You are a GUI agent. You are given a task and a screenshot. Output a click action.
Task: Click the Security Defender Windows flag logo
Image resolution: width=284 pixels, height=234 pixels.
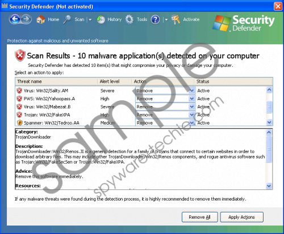[x=222, y=24]
